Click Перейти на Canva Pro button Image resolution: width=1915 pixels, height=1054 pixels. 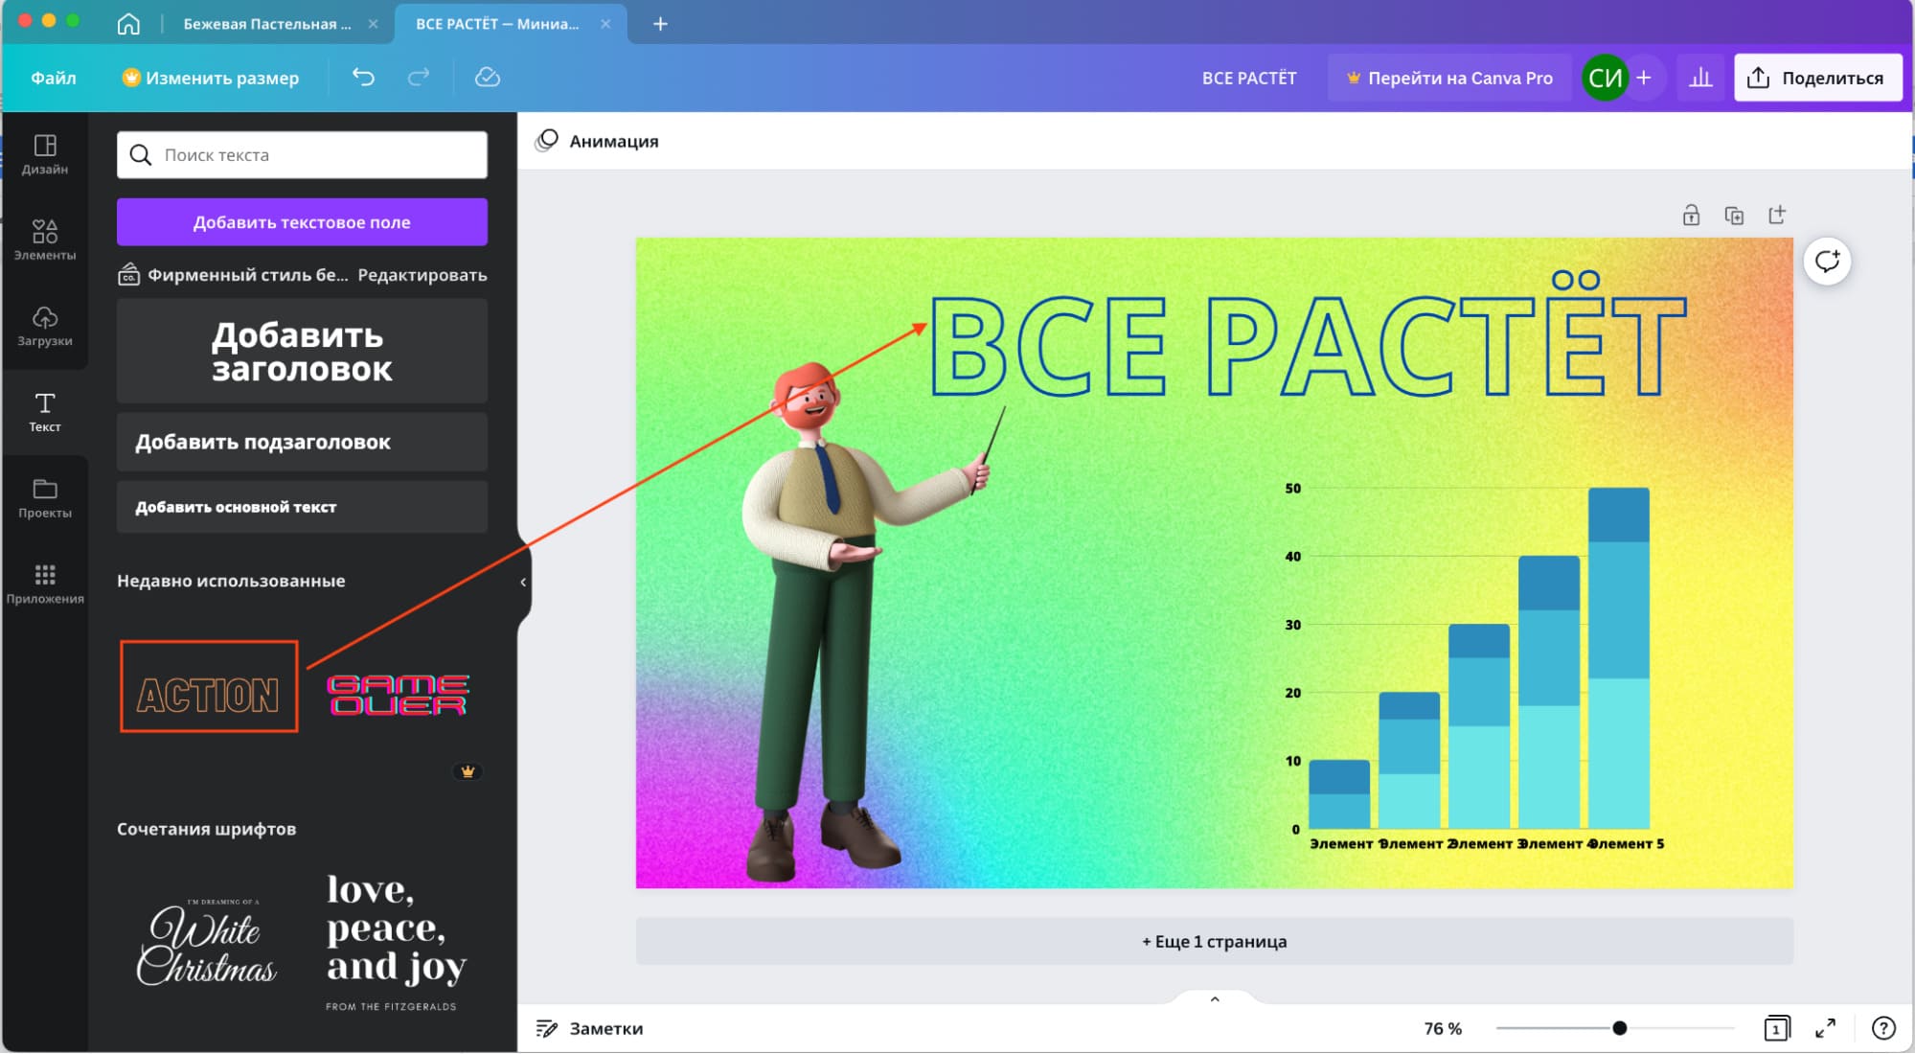pyautogui.click(x=1448, y=78)
